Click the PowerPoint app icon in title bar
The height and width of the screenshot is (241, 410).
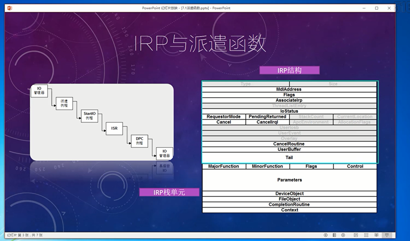click(x=10, y=8)
